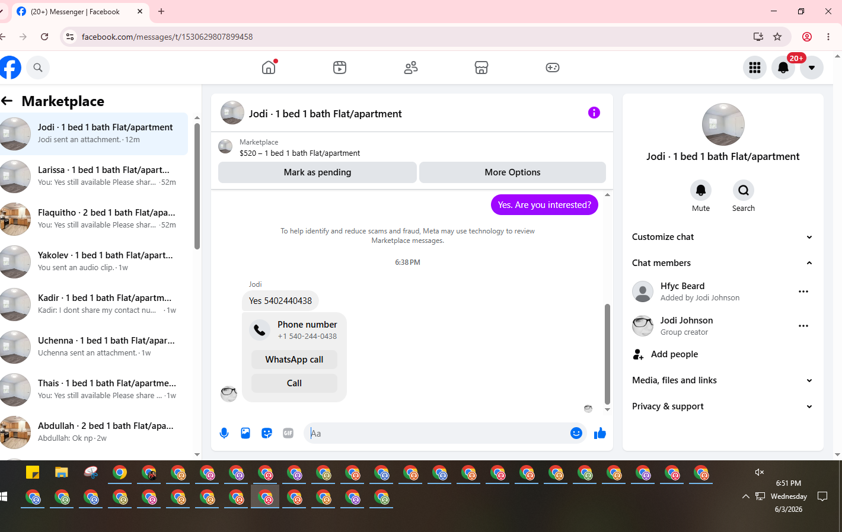Image resolution: width=842 pixels, height=532 pixels.
Task: Go back using arrow beside Marketplace heading
Action: tap(7, 101)
